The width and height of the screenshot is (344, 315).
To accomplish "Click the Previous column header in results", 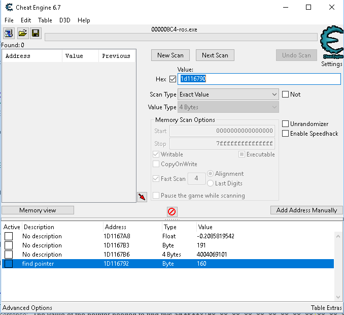I will (x=117, y=56).
